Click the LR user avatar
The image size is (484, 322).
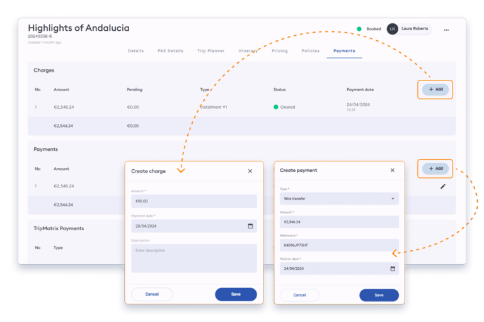[x=393, y=29]
